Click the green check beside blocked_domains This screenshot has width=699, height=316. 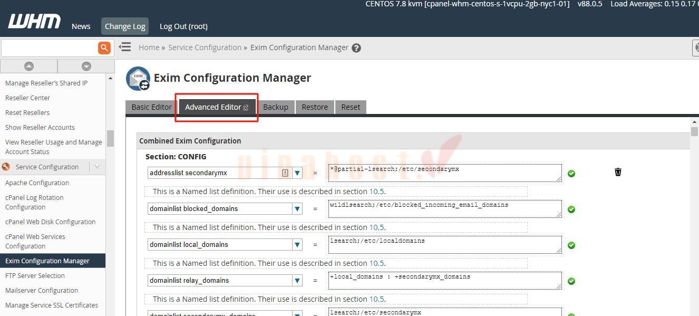click(x=571, y=209)
